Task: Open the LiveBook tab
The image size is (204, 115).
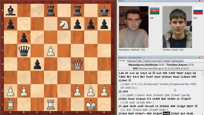Action: 166,61
